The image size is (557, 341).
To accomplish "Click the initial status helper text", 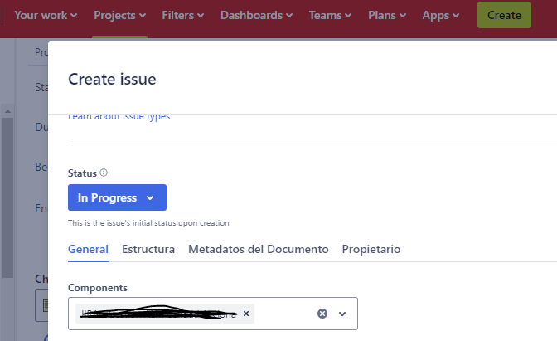I will (148, 223).
